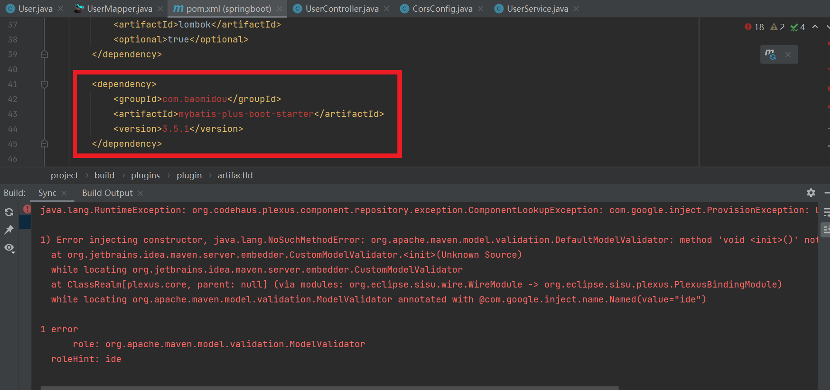Click version value '3.5.1'

[x=176, y=129]
